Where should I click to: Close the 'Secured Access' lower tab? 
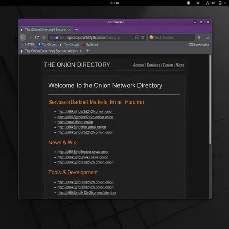pyautogui.click(x=81, y=51)
